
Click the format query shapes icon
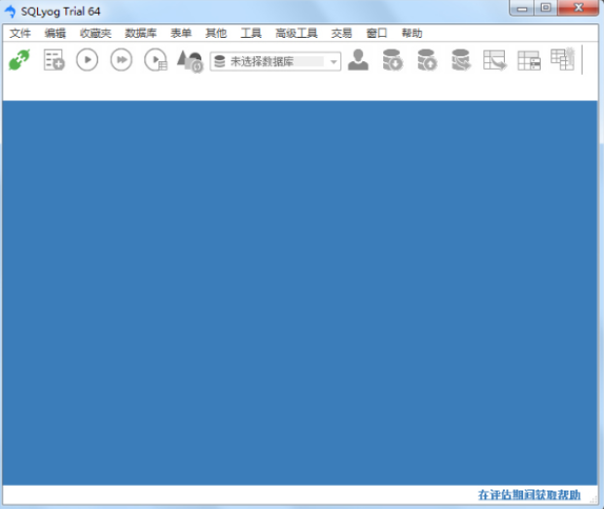pyautogui.click(x=190, y=60)
